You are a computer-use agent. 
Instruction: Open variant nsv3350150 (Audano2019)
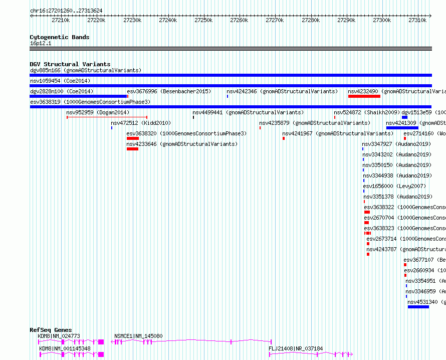(x=397, y=165)
